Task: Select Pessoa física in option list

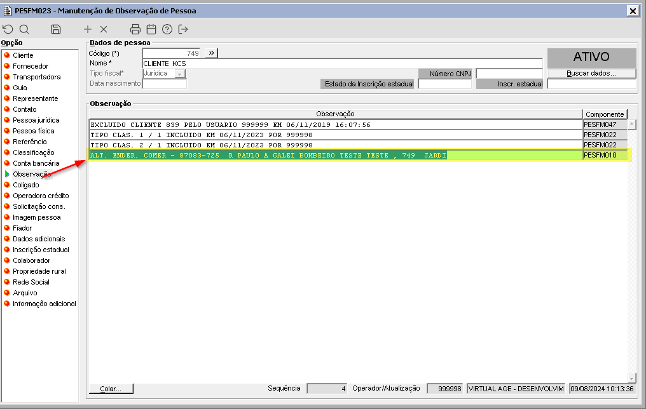Action: 33,131
